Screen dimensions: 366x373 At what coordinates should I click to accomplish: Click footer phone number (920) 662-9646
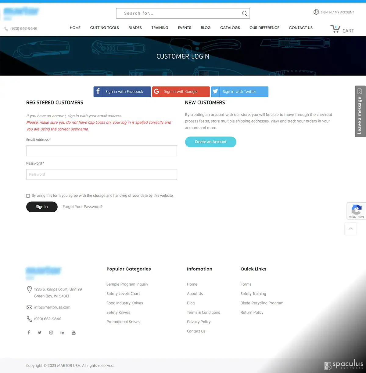pyautogui.click(x=48, y=319)
